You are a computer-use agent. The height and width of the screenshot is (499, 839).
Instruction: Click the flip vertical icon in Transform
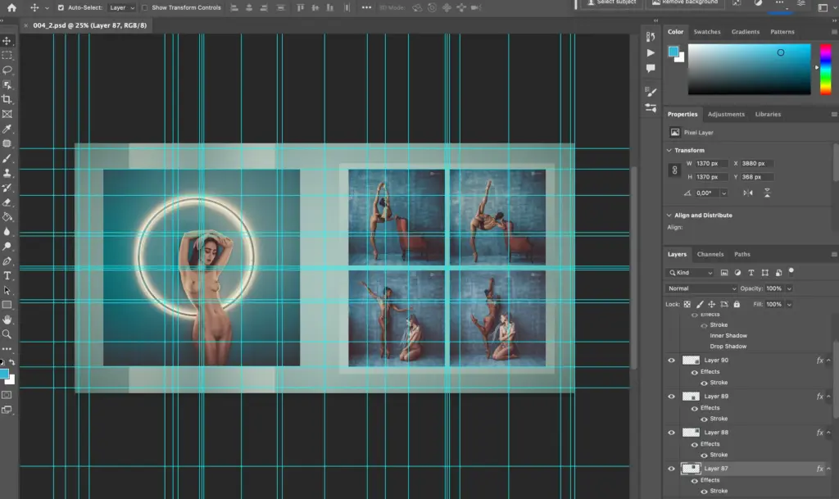(767, 193)
